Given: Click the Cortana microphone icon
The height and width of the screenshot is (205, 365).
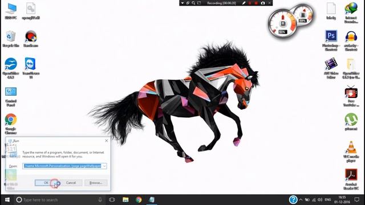Looking at the screenshot, I should point(100,200).
